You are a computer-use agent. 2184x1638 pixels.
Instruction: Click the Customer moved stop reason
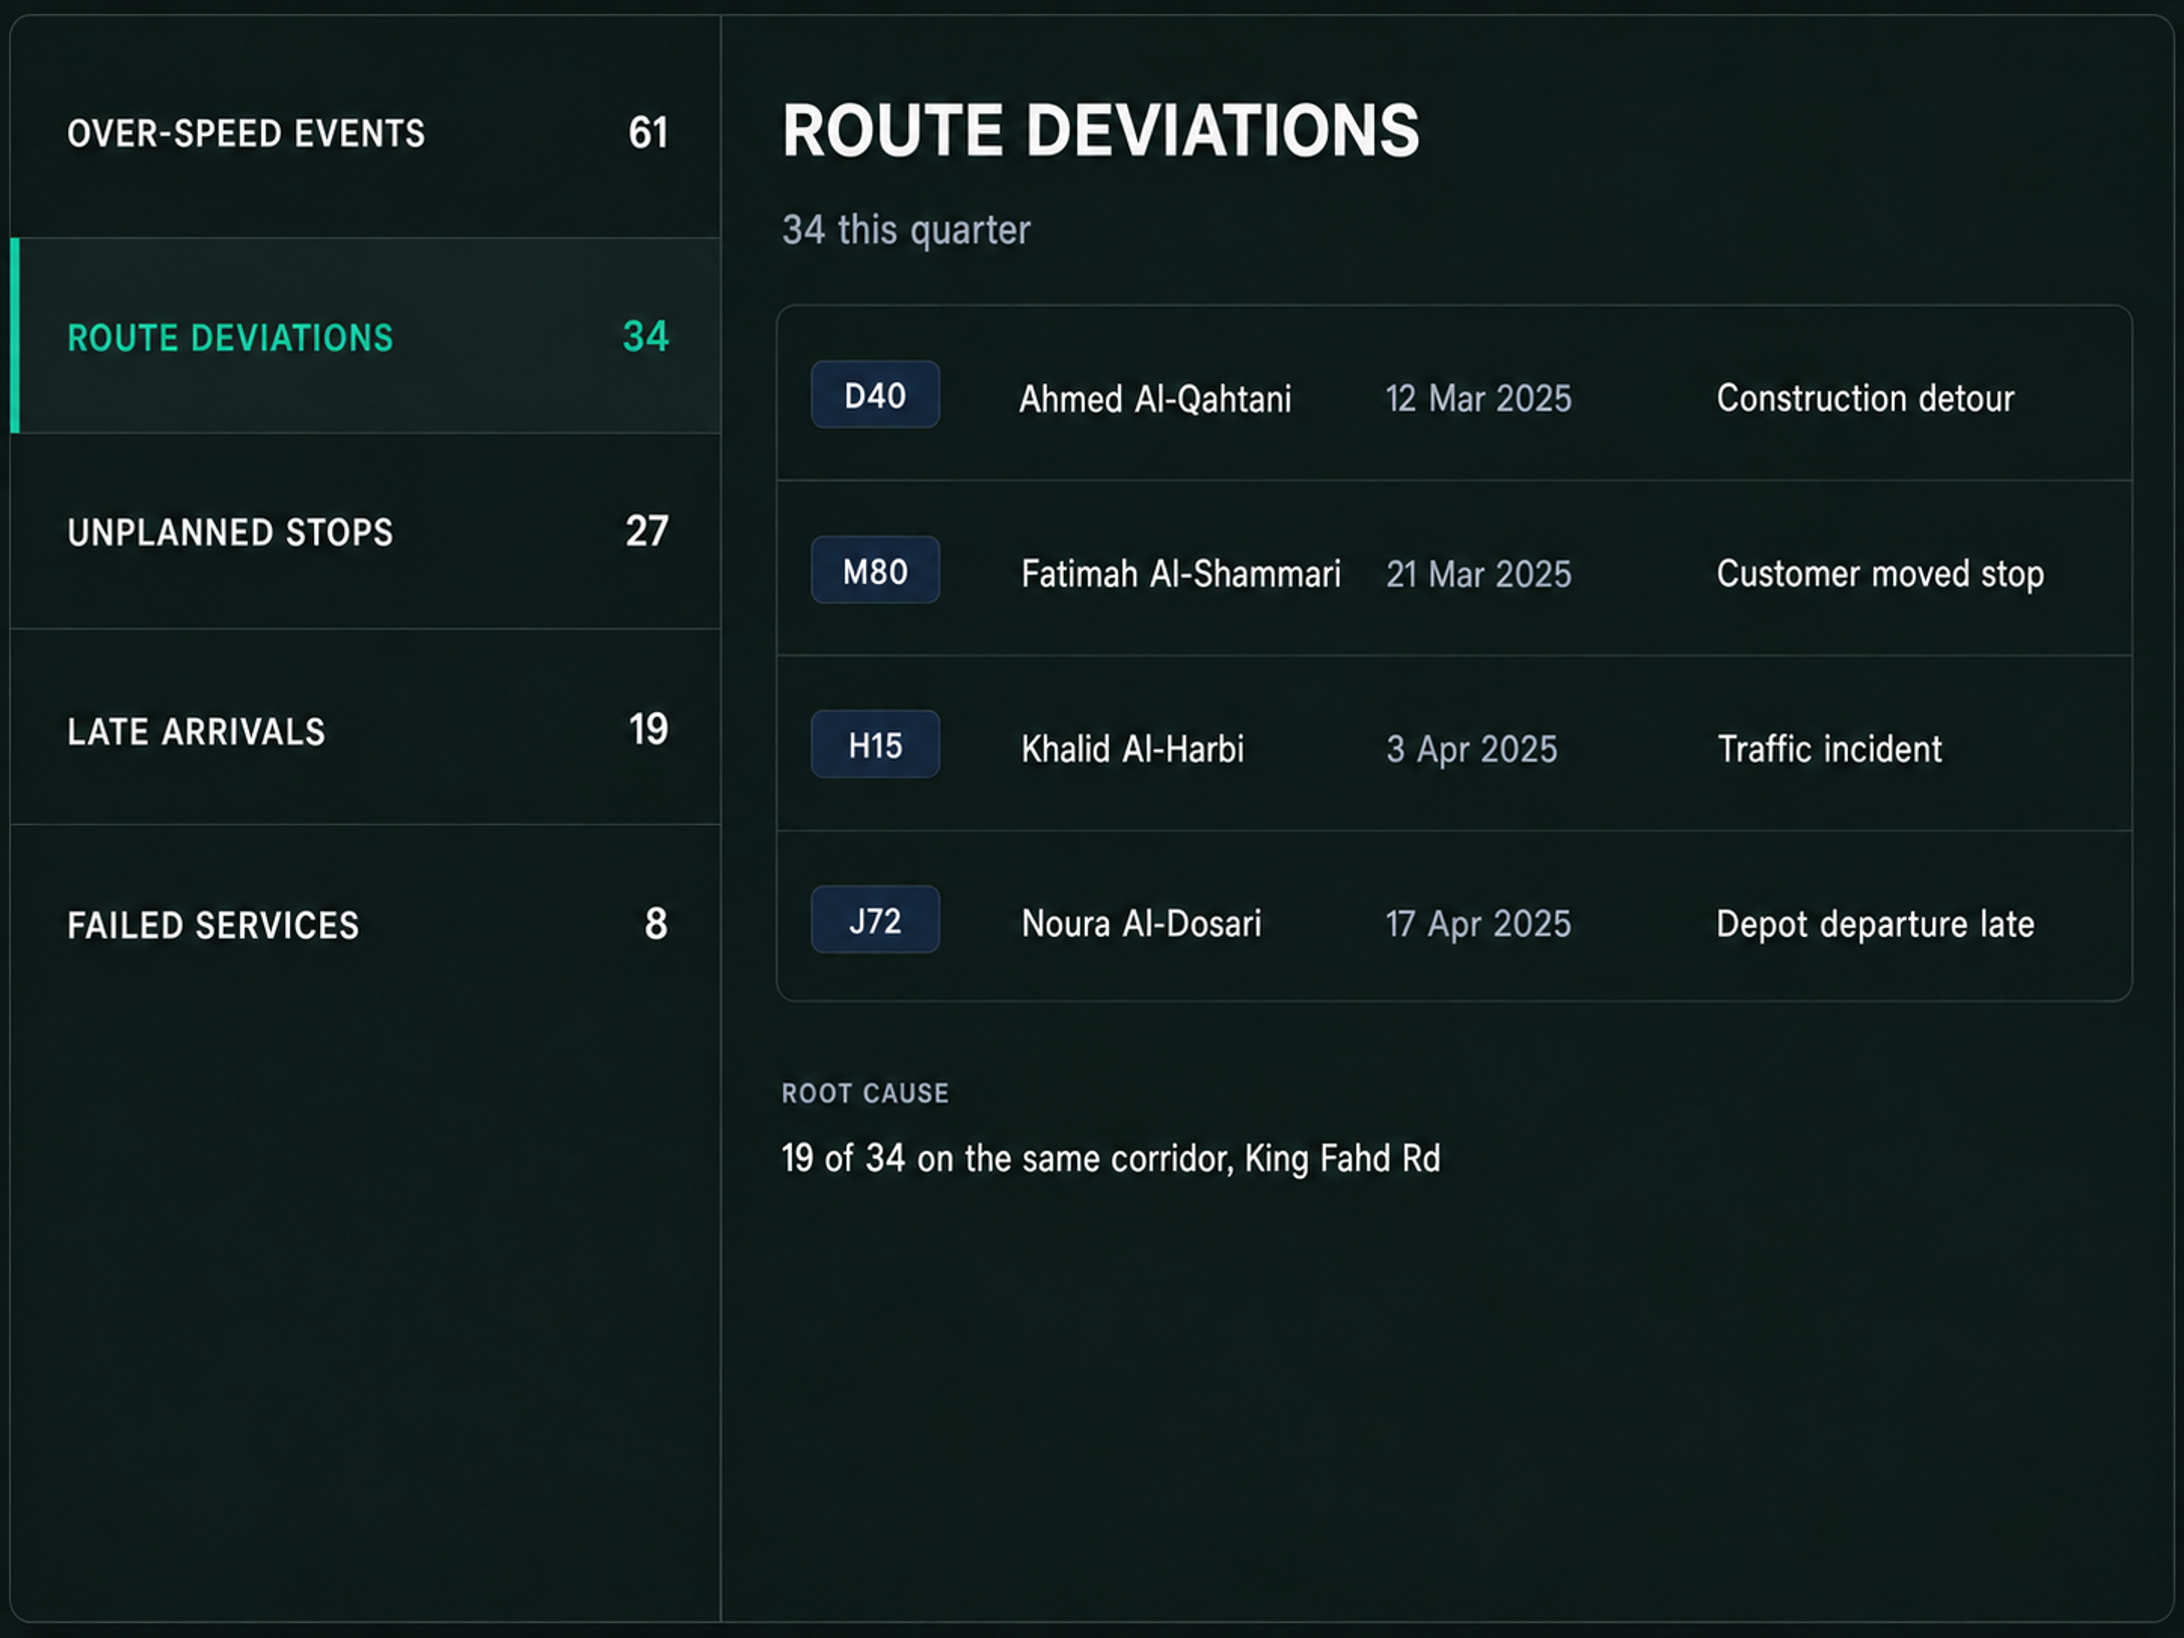click(x=1880, y=574)
